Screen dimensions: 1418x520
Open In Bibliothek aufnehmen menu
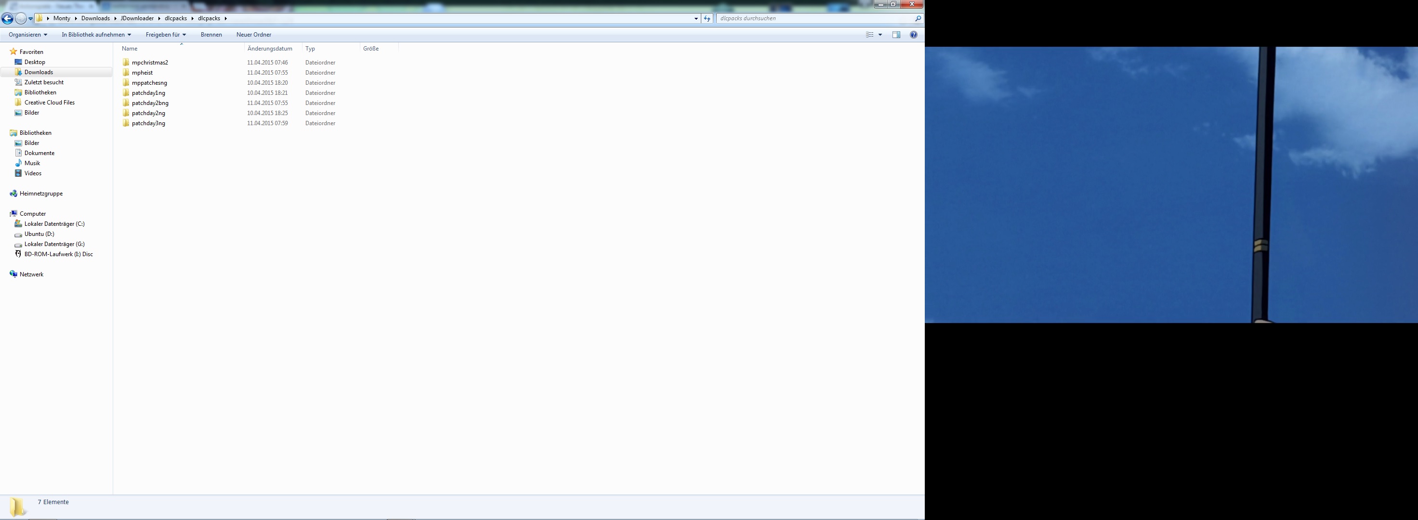click(x=96, y=35)
